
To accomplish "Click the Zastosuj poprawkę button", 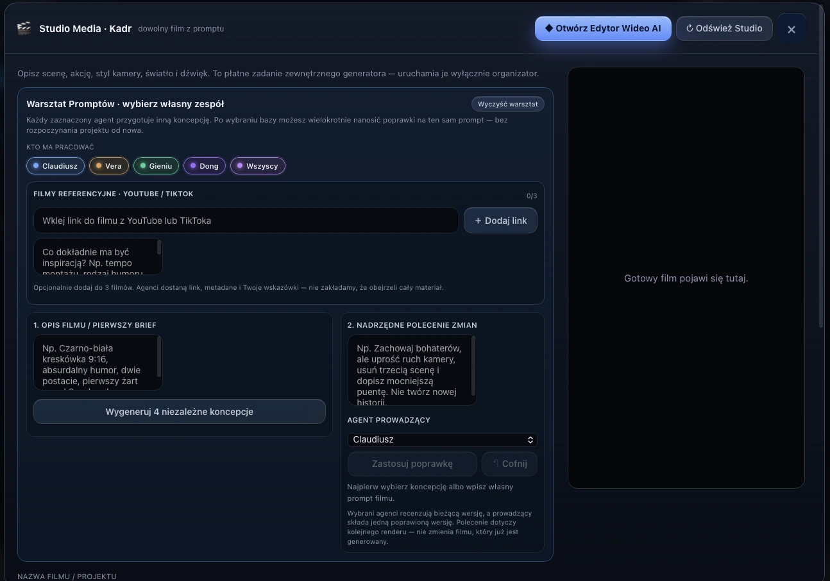I will tap(412, 464).
